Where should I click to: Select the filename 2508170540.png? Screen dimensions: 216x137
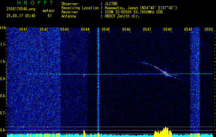click(x=21, y=9)
